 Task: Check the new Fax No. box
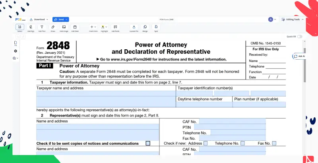pyautogui.click(x=274, y=144)
